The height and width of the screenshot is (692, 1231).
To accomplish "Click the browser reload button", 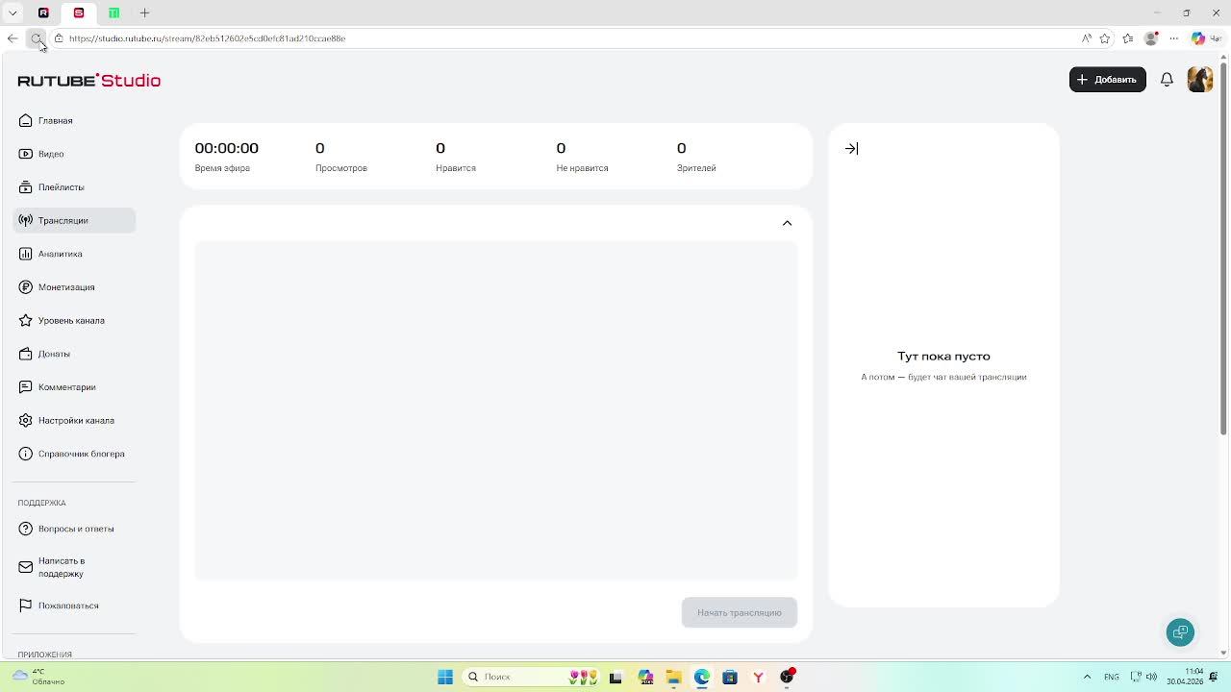I will click(36, 38).
